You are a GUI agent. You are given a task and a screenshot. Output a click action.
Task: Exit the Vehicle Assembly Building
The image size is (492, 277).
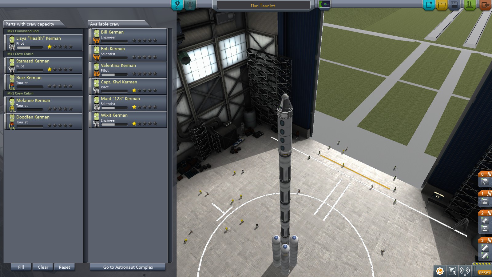coord(485,5)
